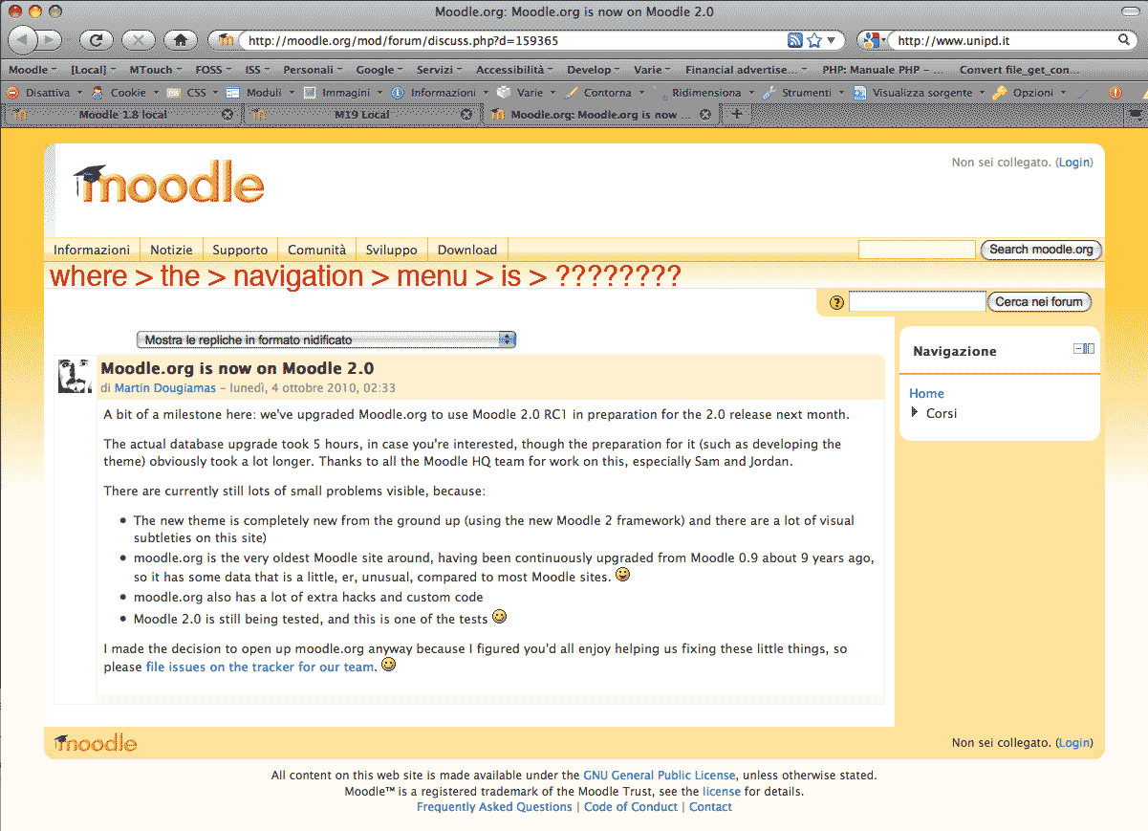This screenshot has width=1148, height=831.
Task: Click the Moodle logo in page header
Action: [168, 184]
